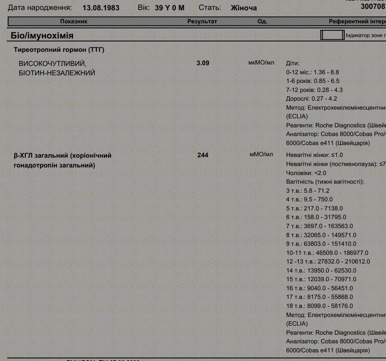Select the 5 т.в. pregnancy week range

click(314, 208)
